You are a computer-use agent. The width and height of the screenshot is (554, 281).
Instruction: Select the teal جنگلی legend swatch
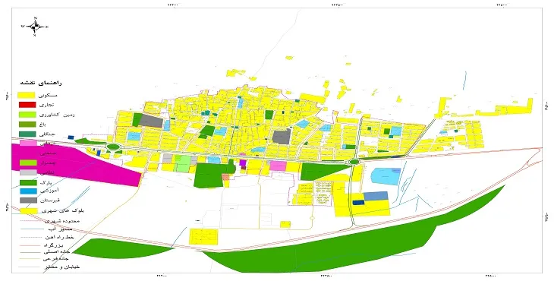click(x=27, y=134)
